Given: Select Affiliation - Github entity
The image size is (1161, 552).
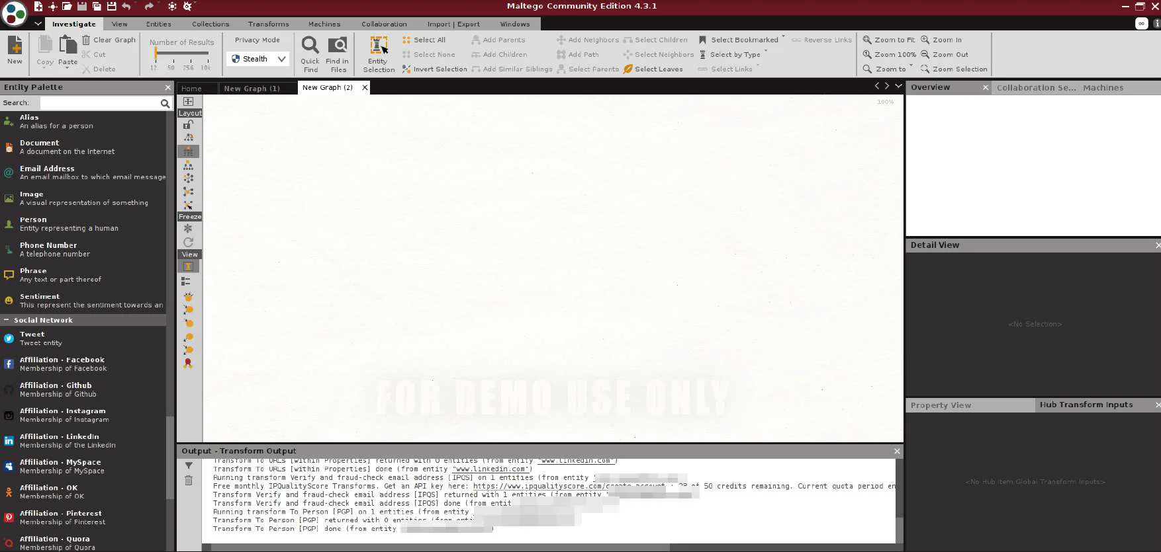Looking at the screenshot, I should click(x=83, y=389).
